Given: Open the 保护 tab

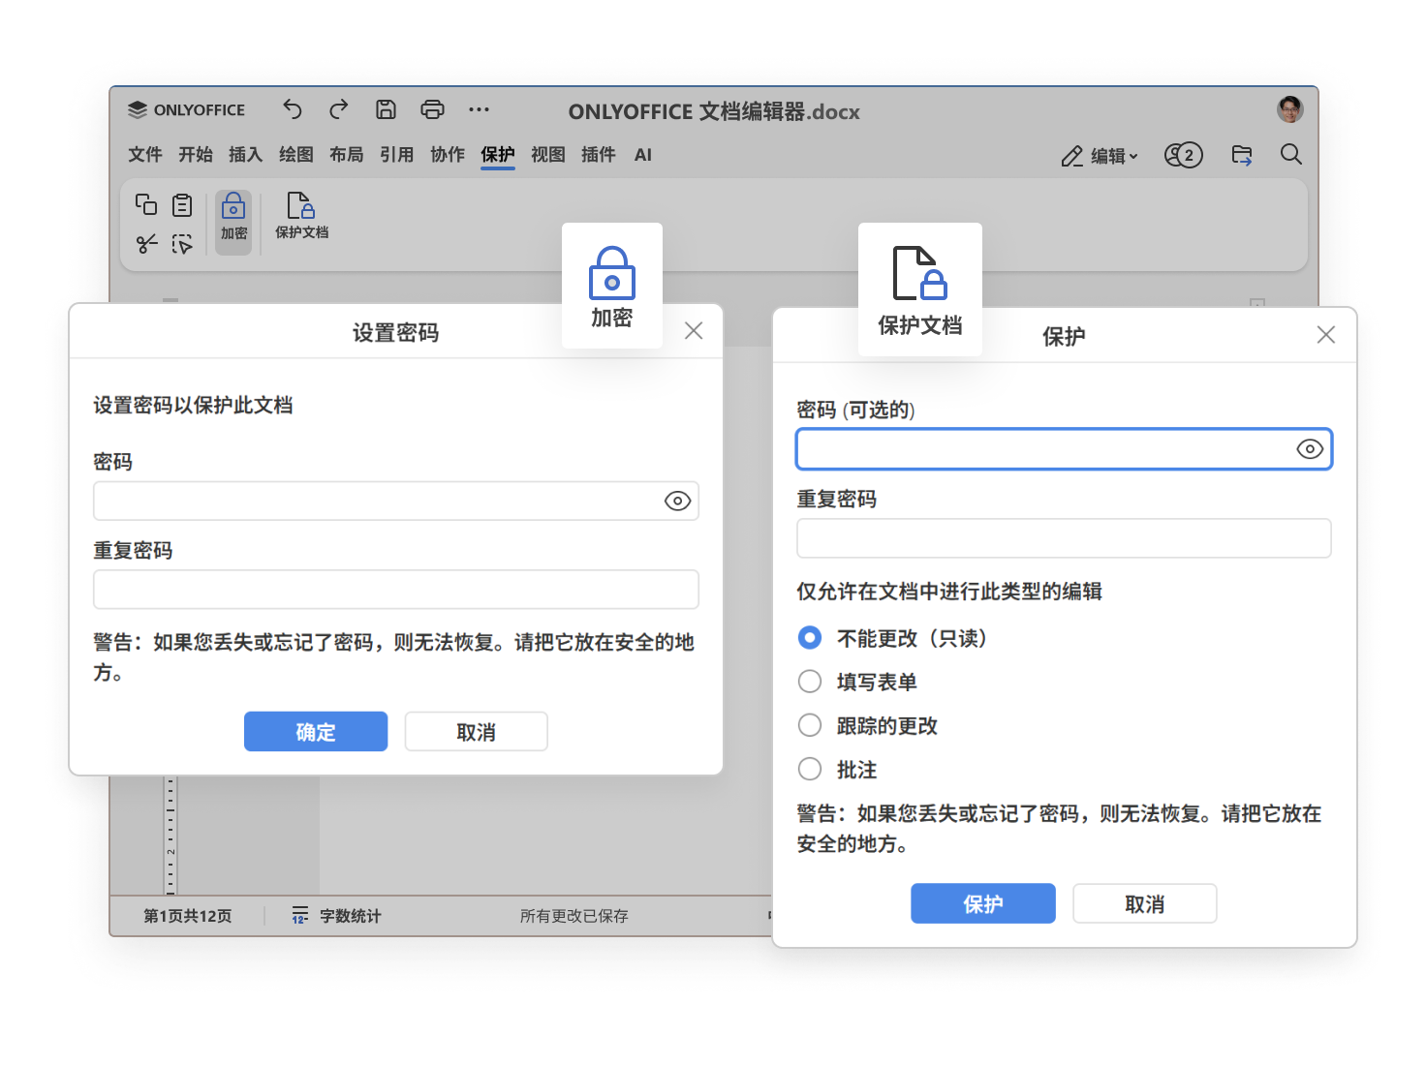Looking at the screenshot, I should (x=498, y=155).
